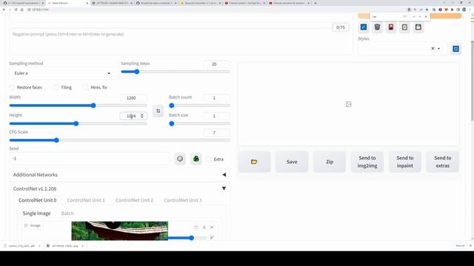Tick the seed Extra checkbox

209,160
